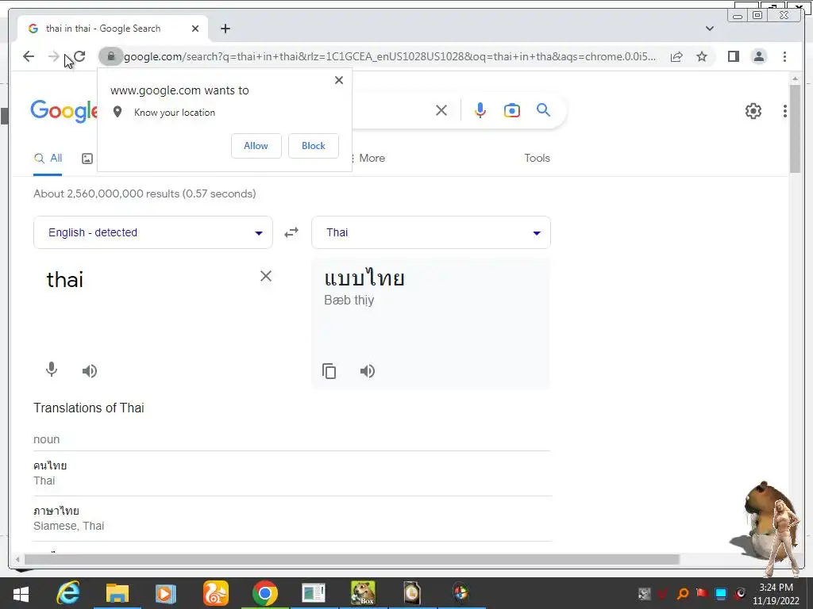
Task: Clear the Google search box
Action: point(441,110)
